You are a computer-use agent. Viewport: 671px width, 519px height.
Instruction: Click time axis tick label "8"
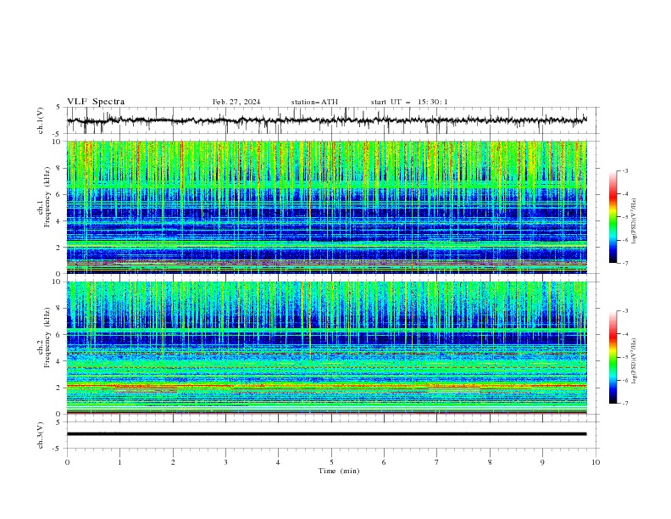490,462
